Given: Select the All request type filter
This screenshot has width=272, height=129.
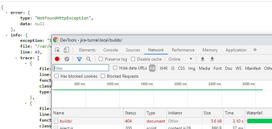Looking at the screenshot, I should coord(152,68).
